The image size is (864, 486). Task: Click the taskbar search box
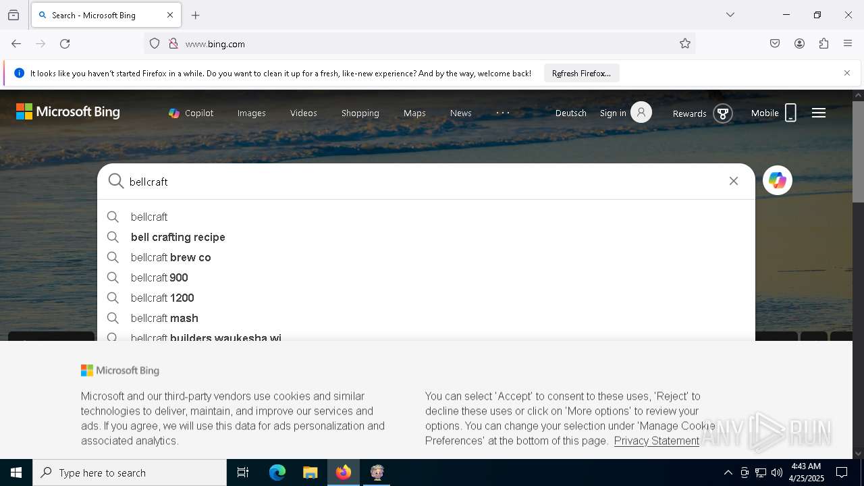point(130,473)
